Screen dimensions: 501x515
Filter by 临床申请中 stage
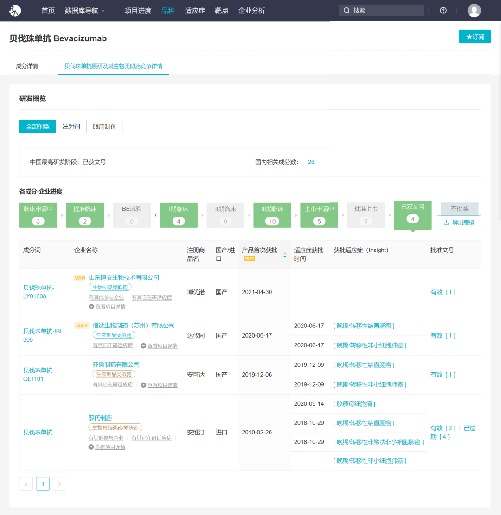coord(38,215)
